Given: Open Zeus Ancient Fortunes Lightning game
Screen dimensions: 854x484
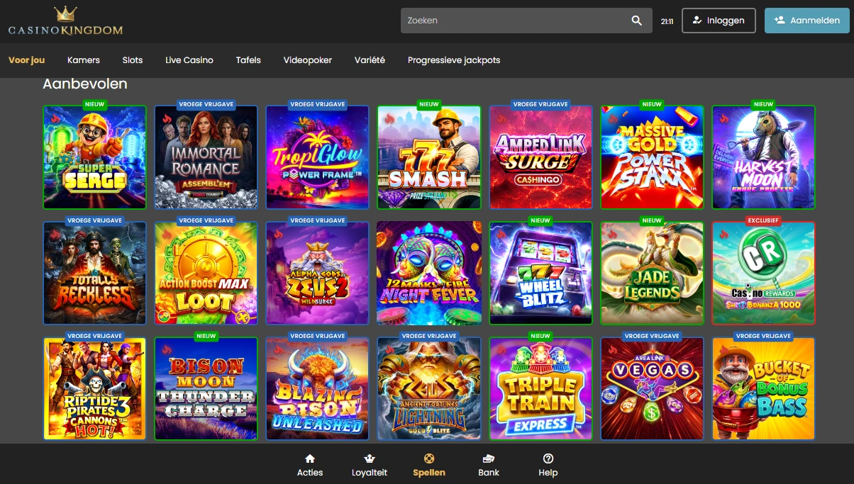Looking at the screenshot, I should [429, 388].
